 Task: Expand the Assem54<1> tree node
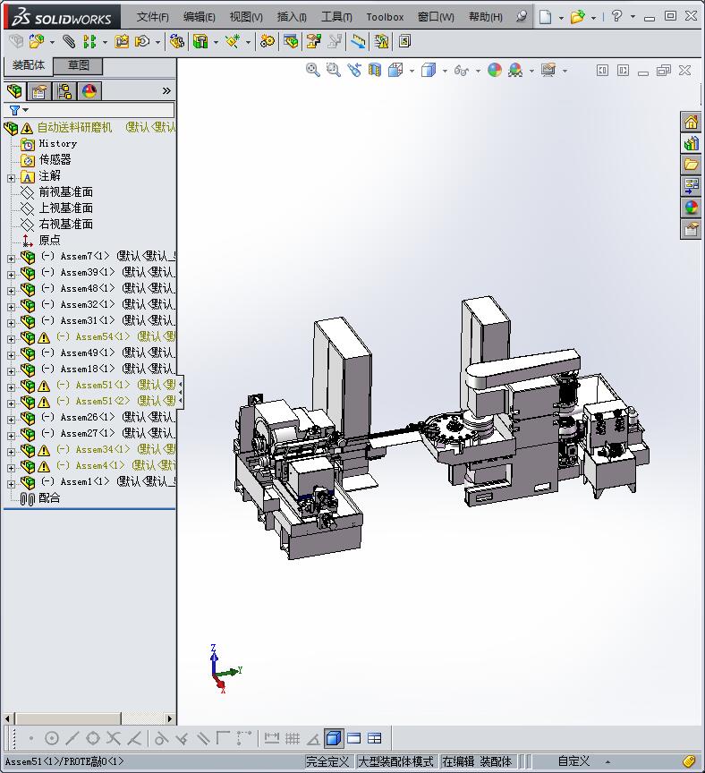11,339
